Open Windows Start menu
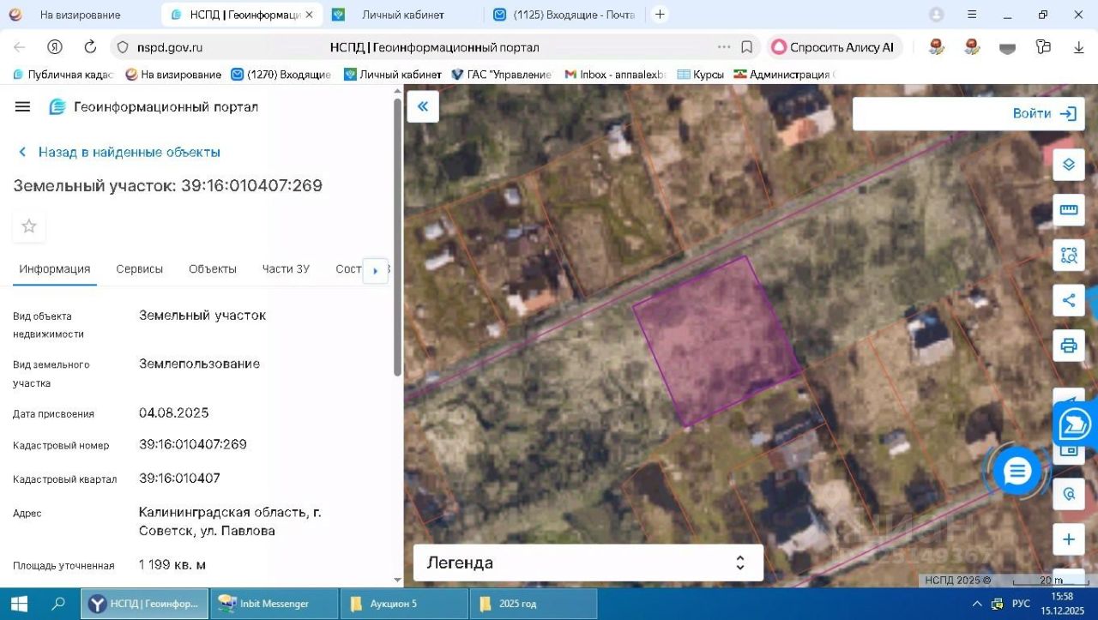1098x620 pixels. [18, 604]
